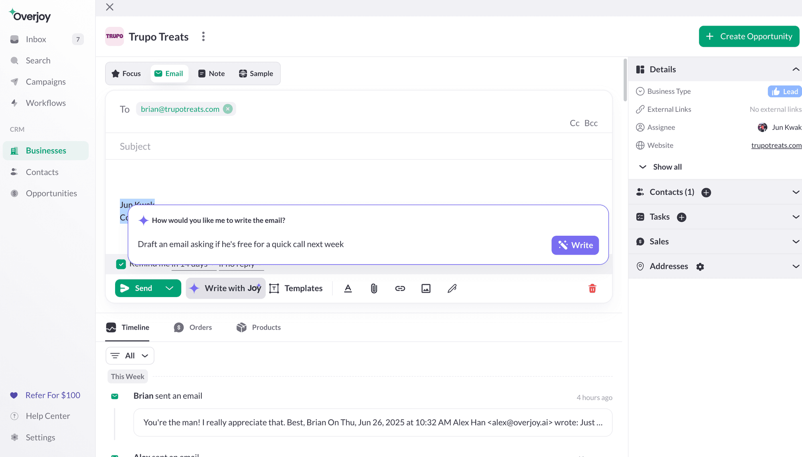
Task: Collapse the Details panel chevron
Action: pos(796,69)
